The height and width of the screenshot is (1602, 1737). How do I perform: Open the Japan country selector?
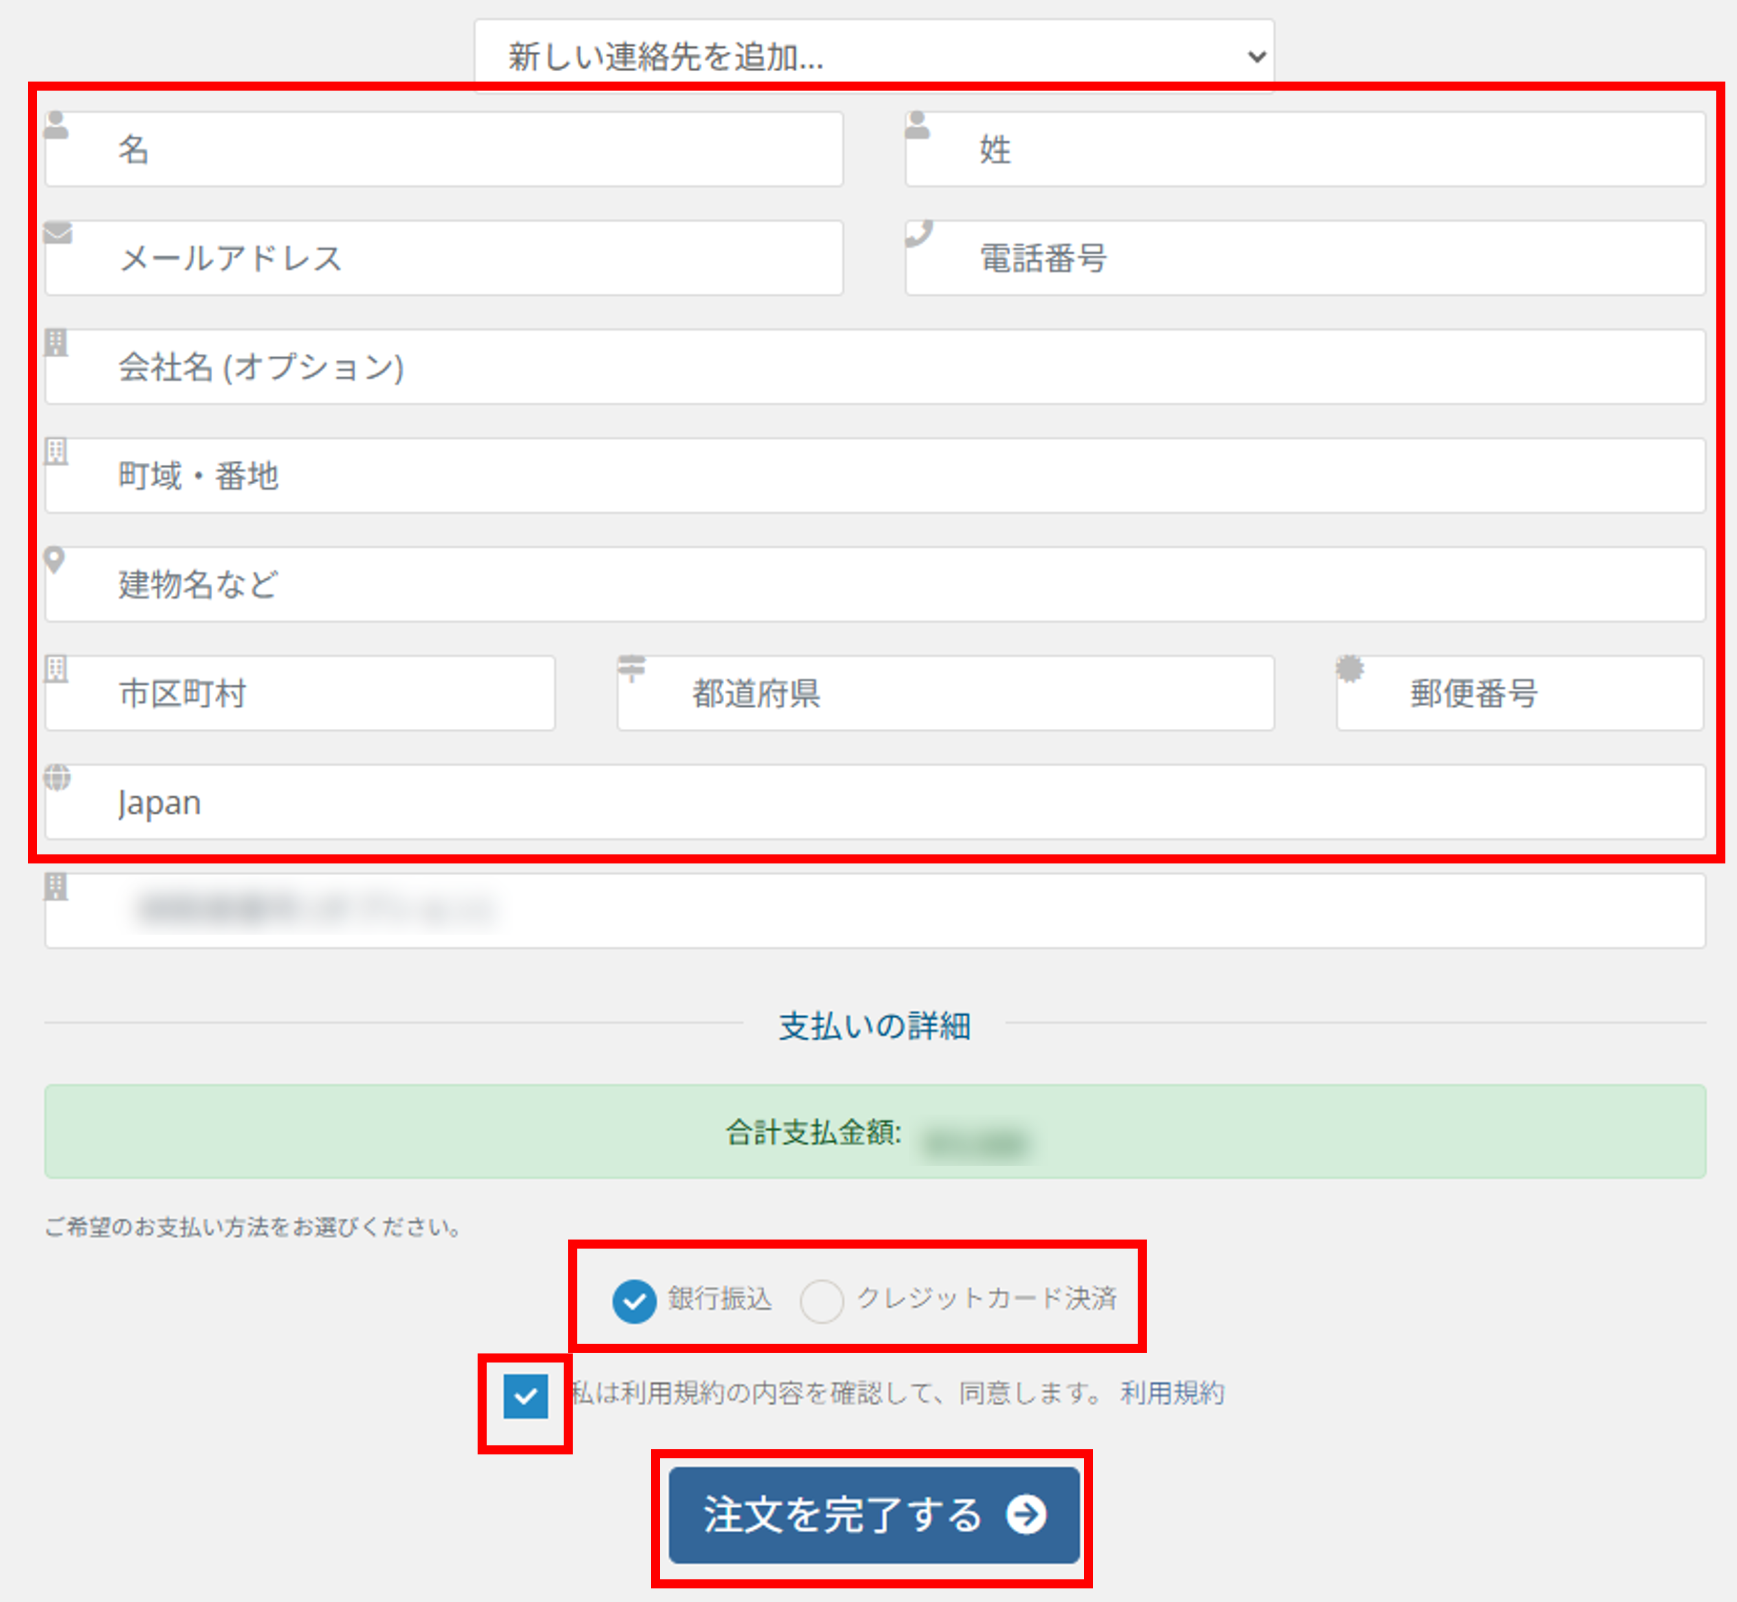pos(874,803)
